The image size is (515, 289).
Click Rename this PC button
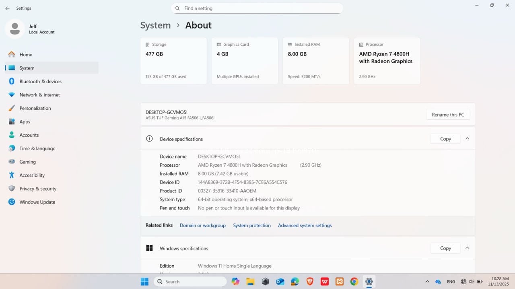[x=448, y=115]
